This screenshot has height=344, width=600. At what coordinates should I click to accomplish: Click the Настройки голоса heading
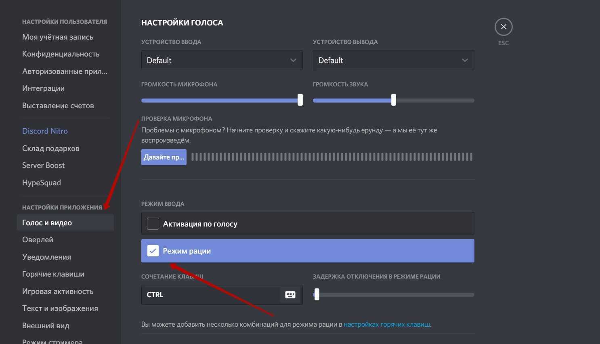[x=182, y=23]
